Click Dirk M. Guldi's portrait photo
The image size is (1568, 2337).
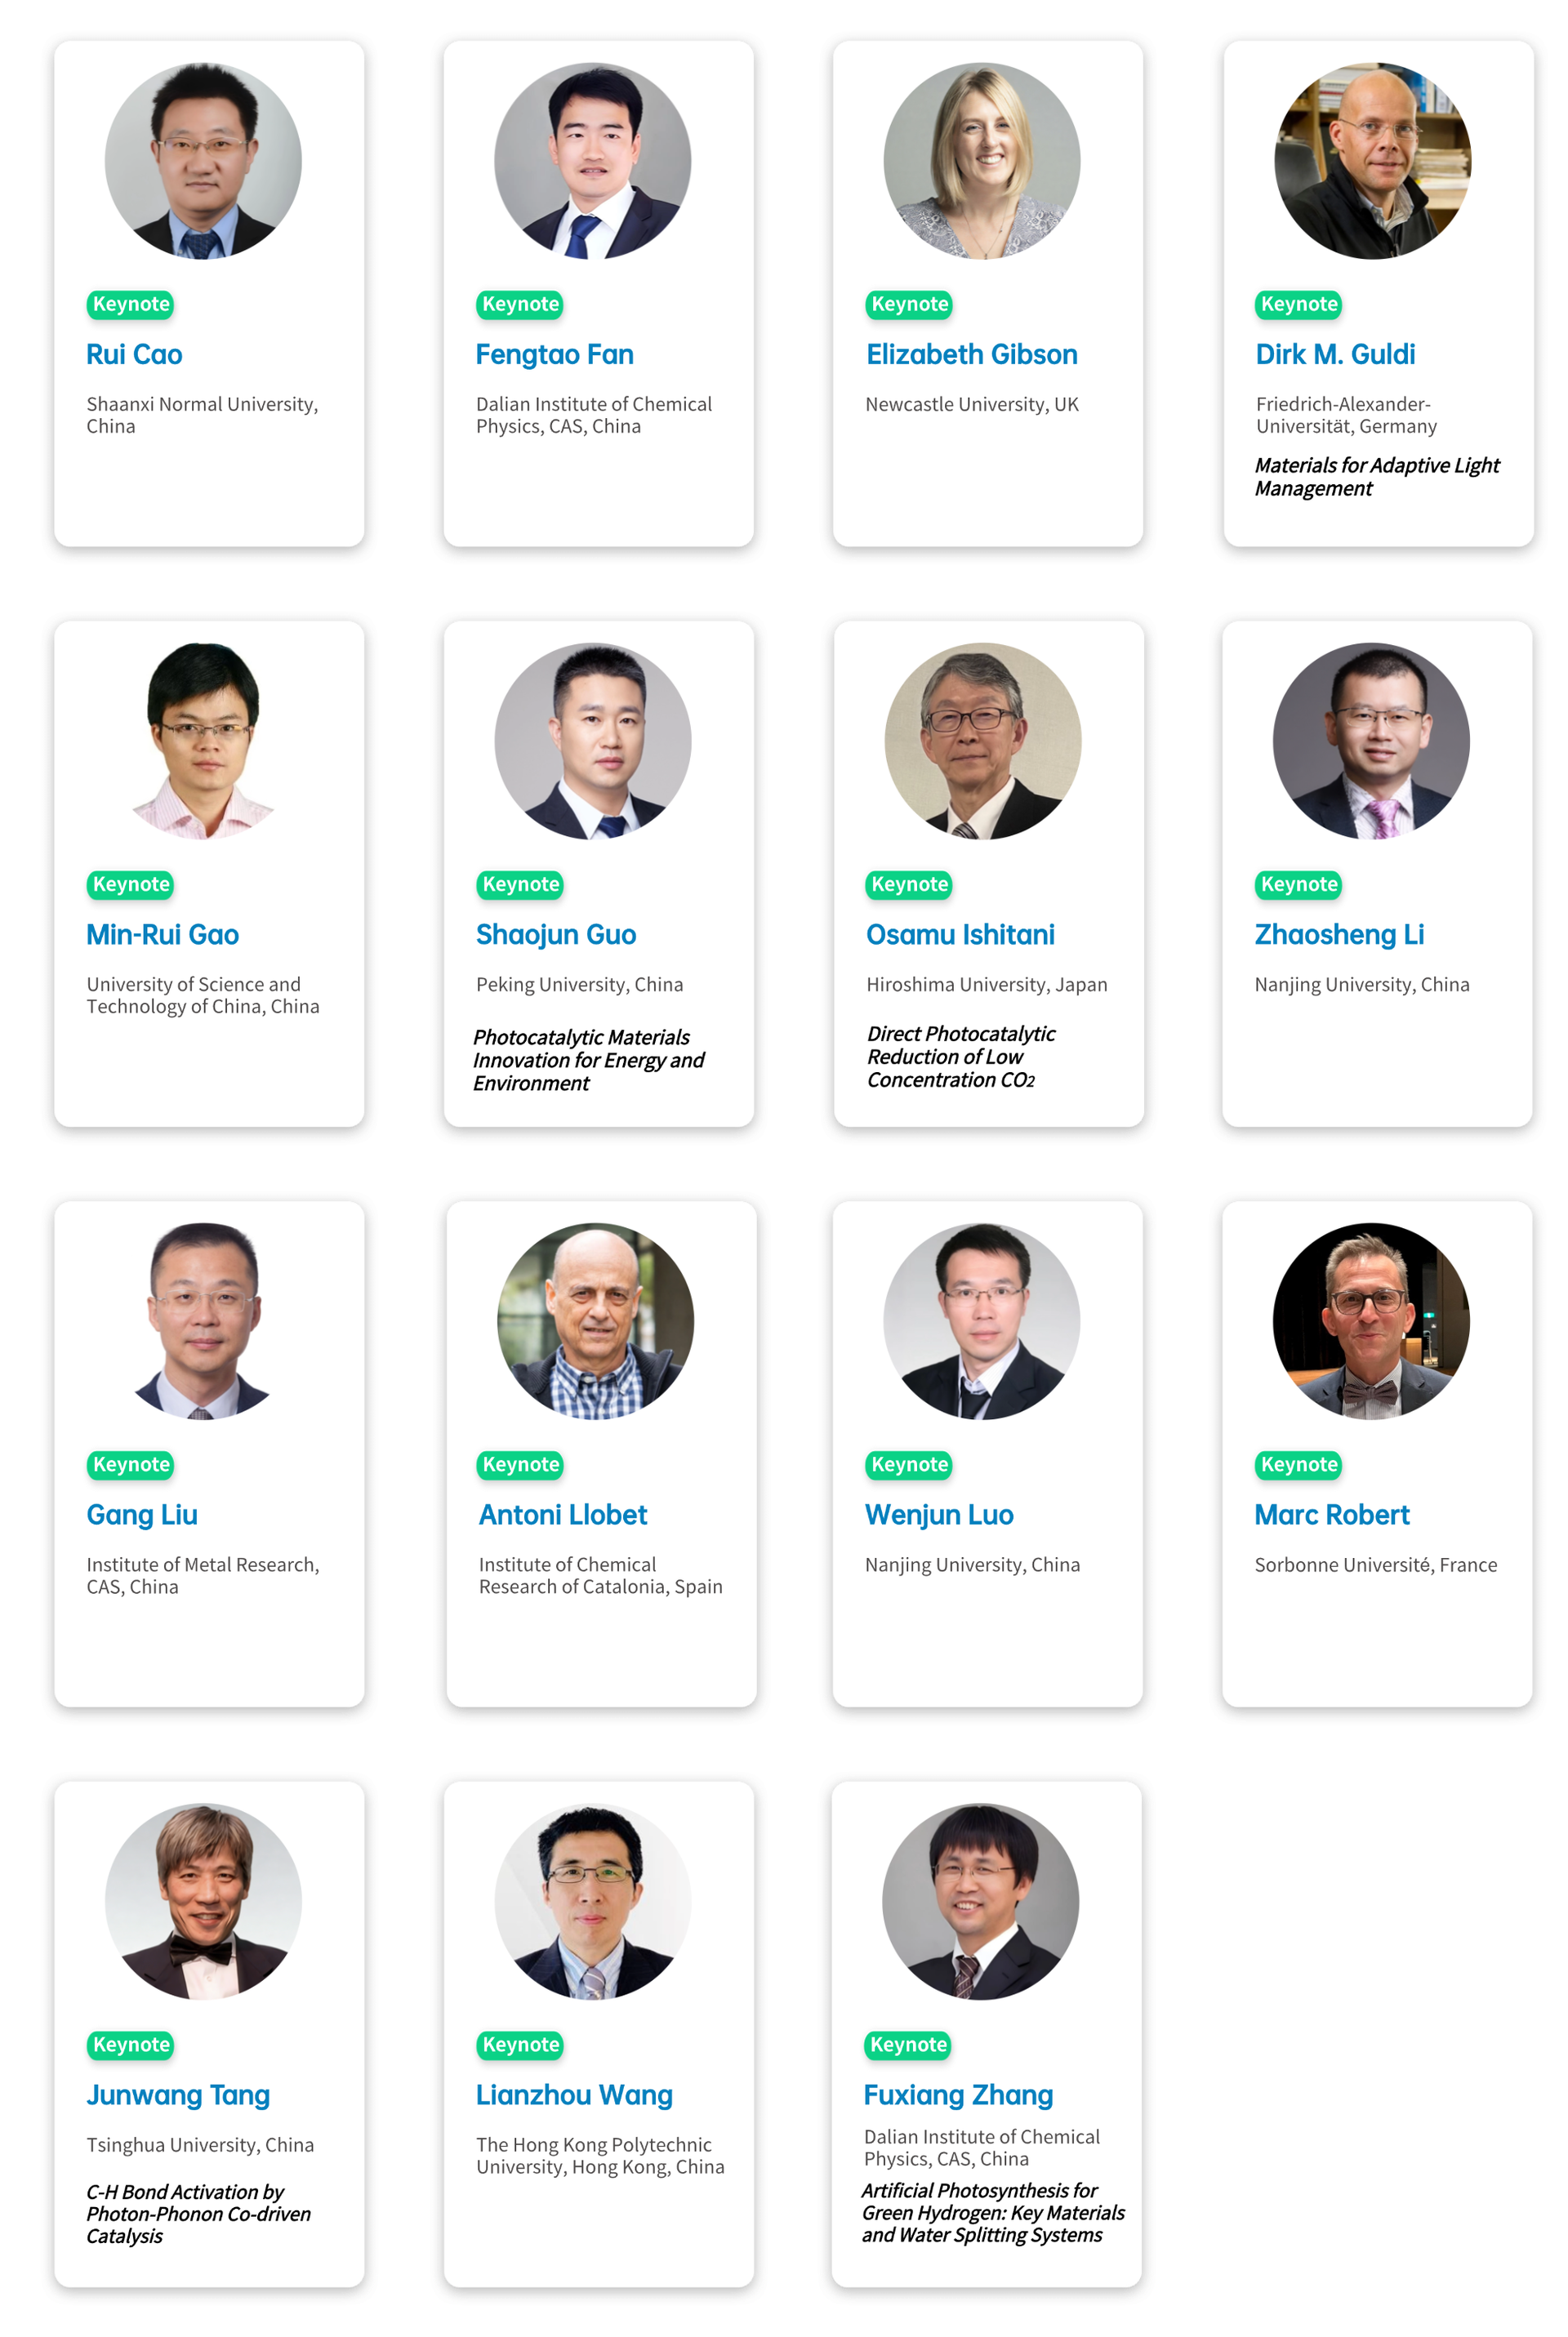1372,161
